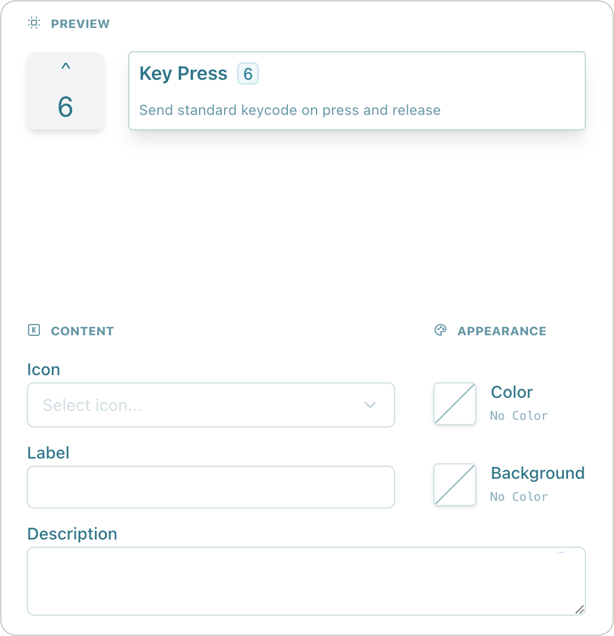Open the Select icon dropdown
The height and width of the screenshot is (636, 614).
point(210,405)
